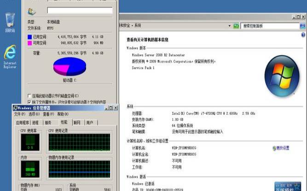Switch to the 用户 tab
This screenshot has width=307, height=191.
point(90,123)
